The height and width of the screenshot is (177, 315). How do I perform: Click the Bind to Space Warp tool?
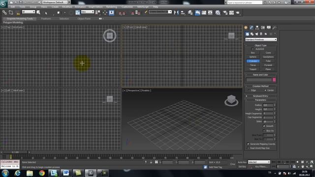pyautogui.click(x=18, y=13)
